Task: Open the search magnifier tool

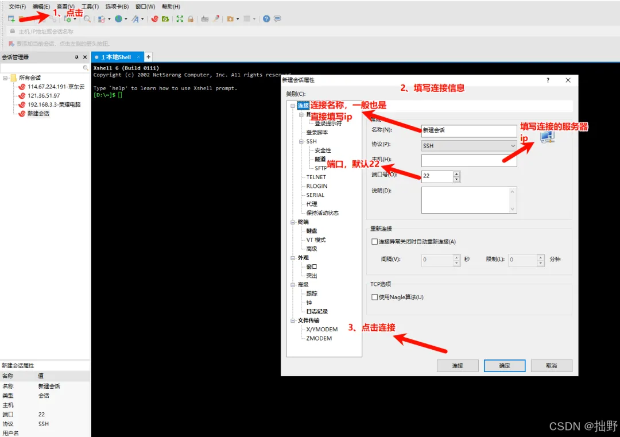Action: point(87,18)
